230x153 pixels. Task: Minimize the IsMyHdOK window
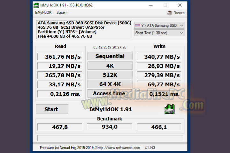click(x=151, y=5)
